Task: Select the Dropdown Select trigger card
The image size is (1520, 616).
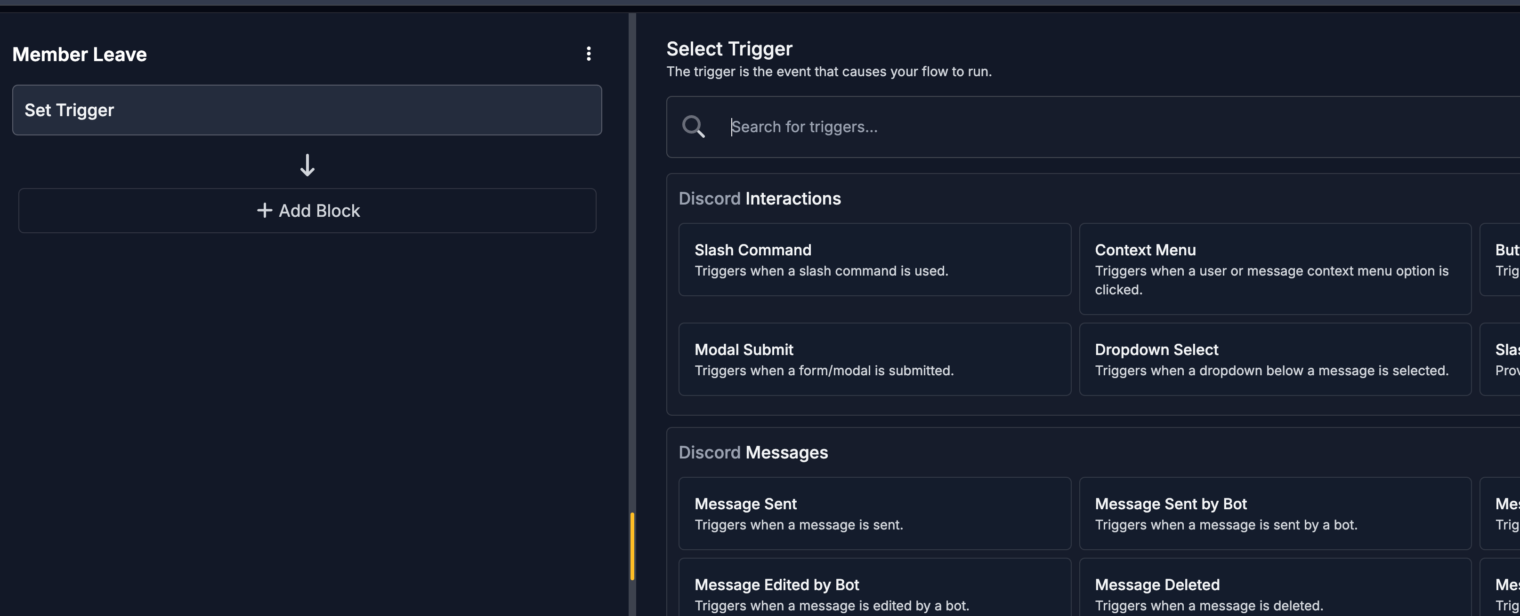Action: (1275, 359)
